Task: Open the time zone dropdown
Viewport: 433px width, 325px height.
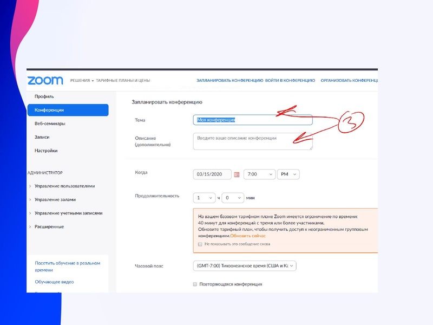Action: click(245, 266)
